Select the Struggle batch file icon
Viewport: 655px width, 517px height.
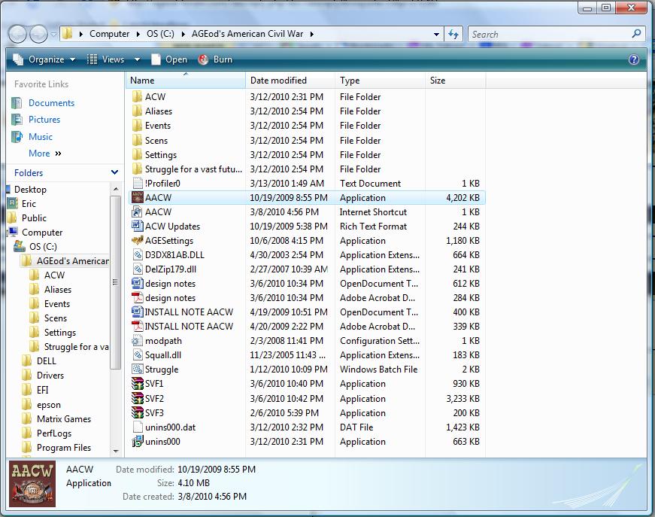point(137,370)
